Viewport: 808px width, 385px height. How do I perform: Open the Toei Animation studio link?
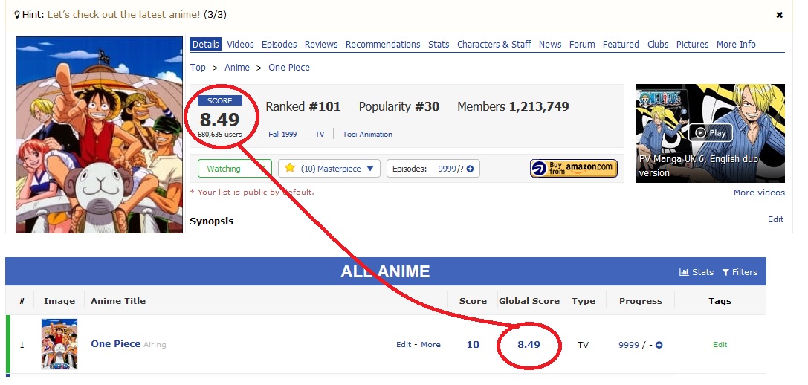(367, 134)
